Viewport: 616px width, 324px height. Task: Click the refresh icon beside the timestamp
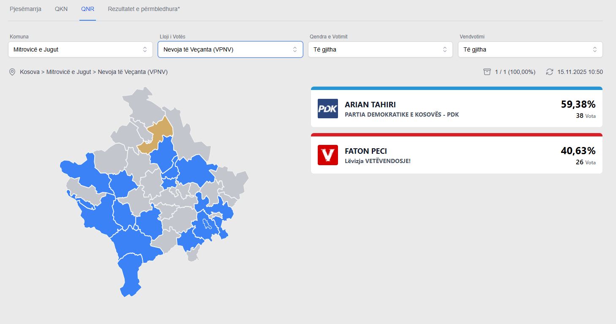point(549,72)
